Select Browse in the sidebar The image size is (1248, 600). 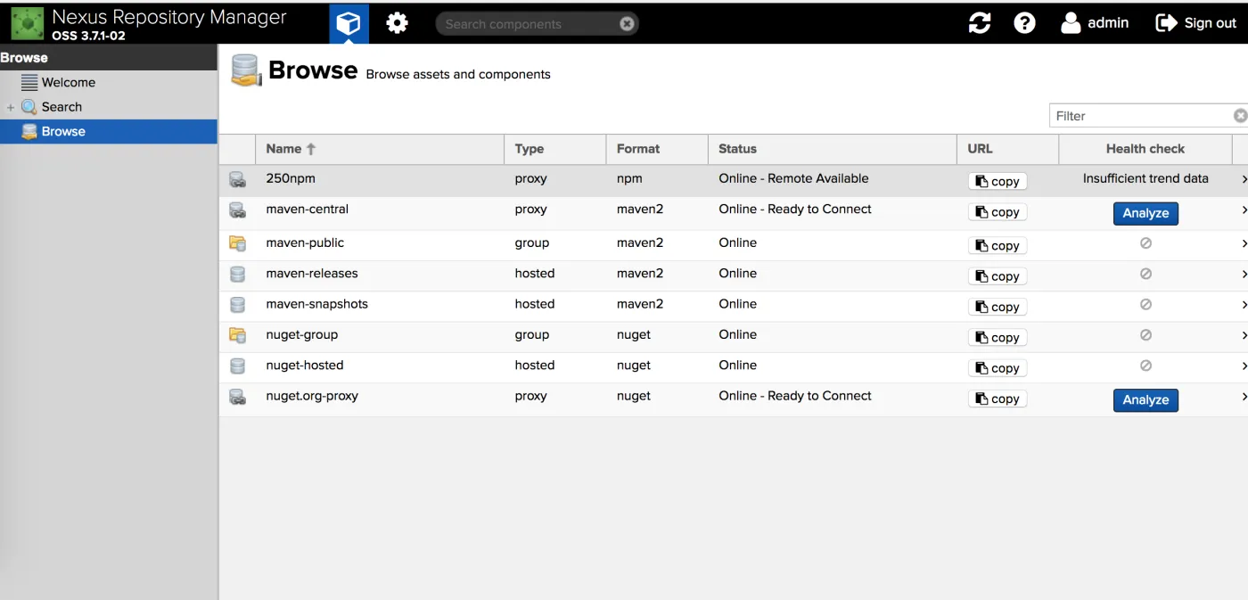coord(63,131)
